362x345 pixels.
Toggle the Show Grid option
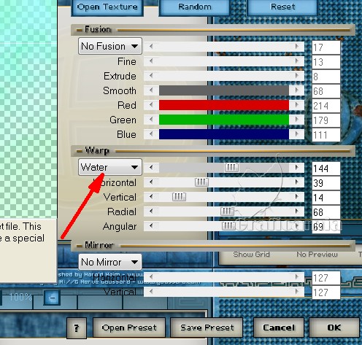(251, 255)
